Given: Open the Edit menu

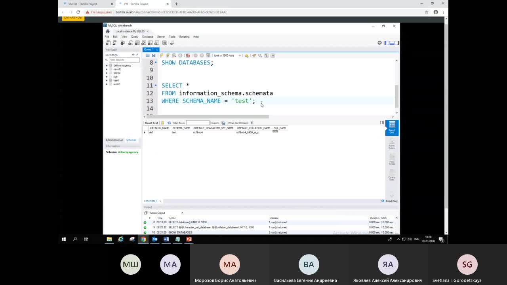Looking at the screenshot, I should click(x=115, y=36).
